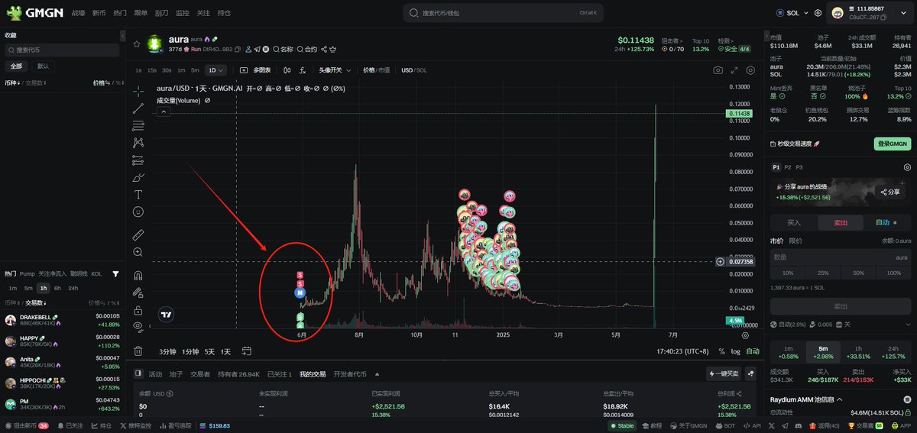Toggle USD/SOL currency denomination
The width and height of the screenshot is (917, 433).
[414, 69]
